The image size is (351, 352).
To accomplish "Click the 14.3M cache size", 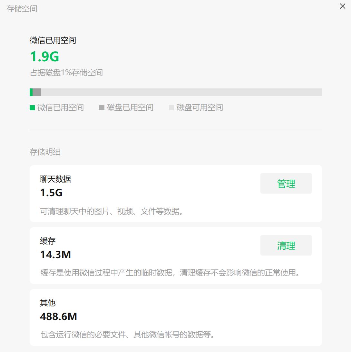I will [55, 255].
